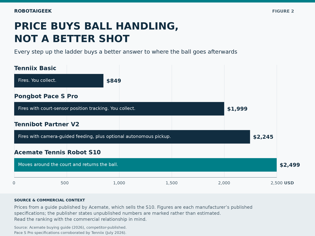
Task: Click the Tennibot Partner V2 heading
Action: tap(47, 124)
